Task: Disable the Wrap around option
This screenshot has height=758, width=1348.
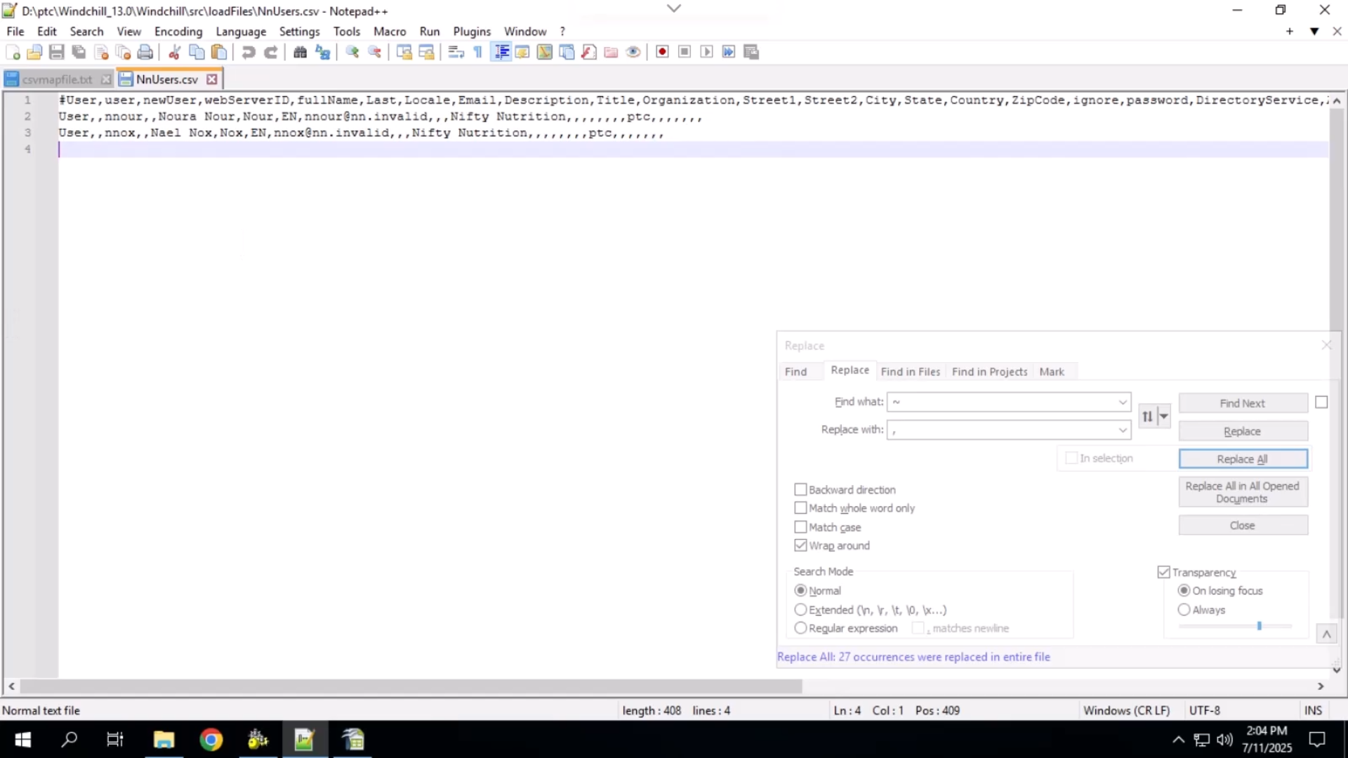Action: [x=800, y=545]
